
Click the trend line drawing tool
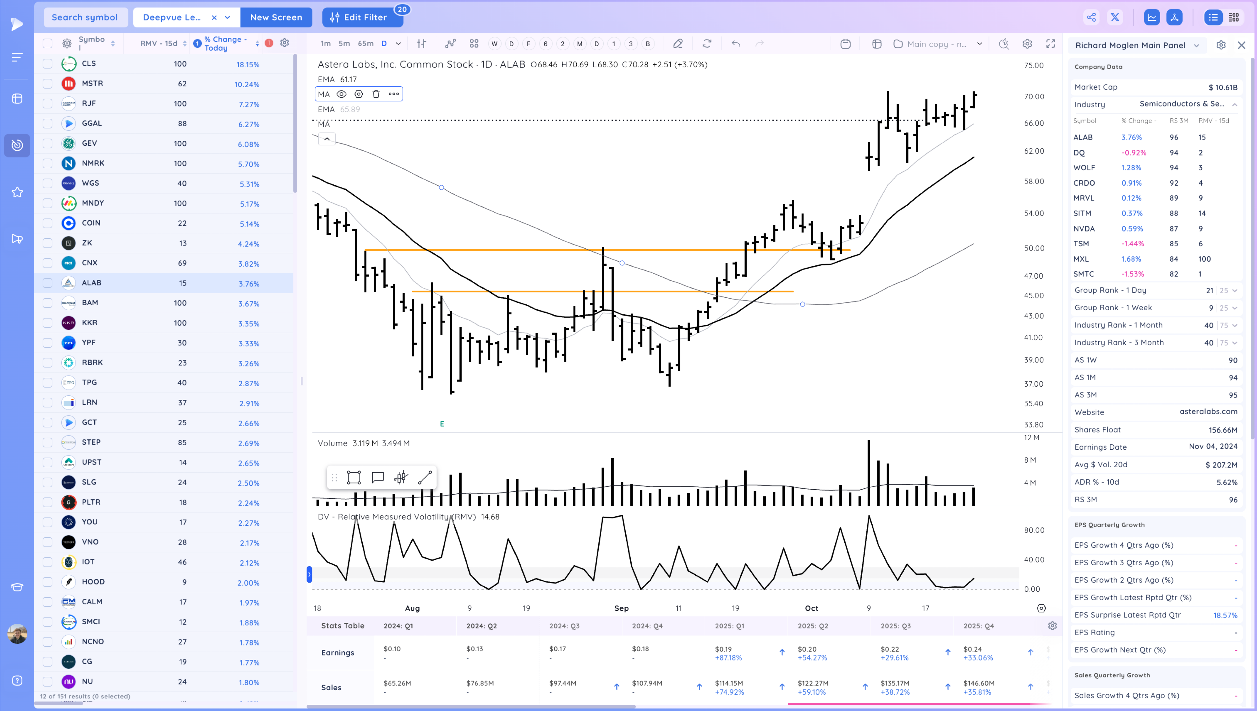click(x=425, y=478)
